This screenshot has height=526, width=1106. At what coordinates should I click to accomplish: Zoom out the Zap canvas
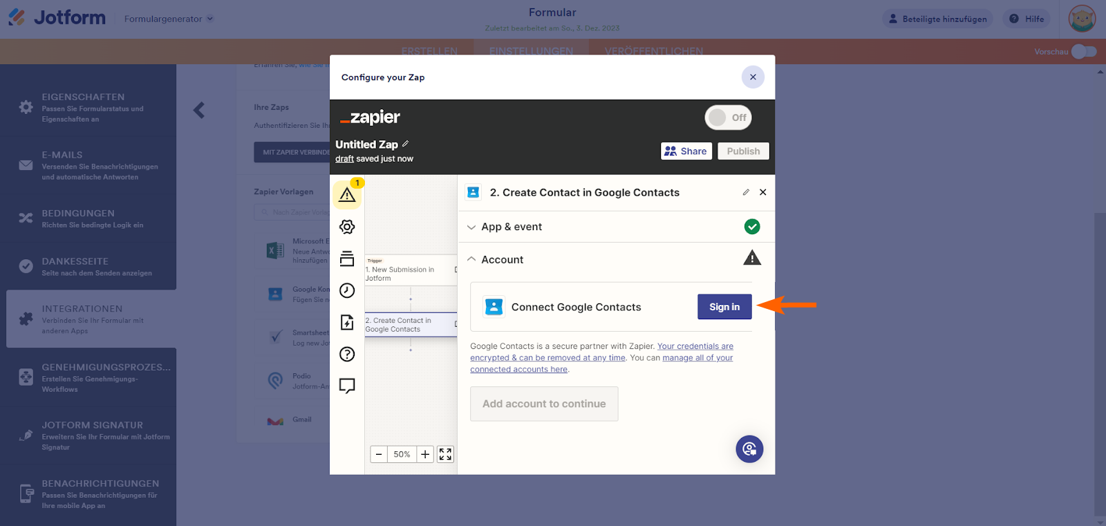tap(379, 454)
